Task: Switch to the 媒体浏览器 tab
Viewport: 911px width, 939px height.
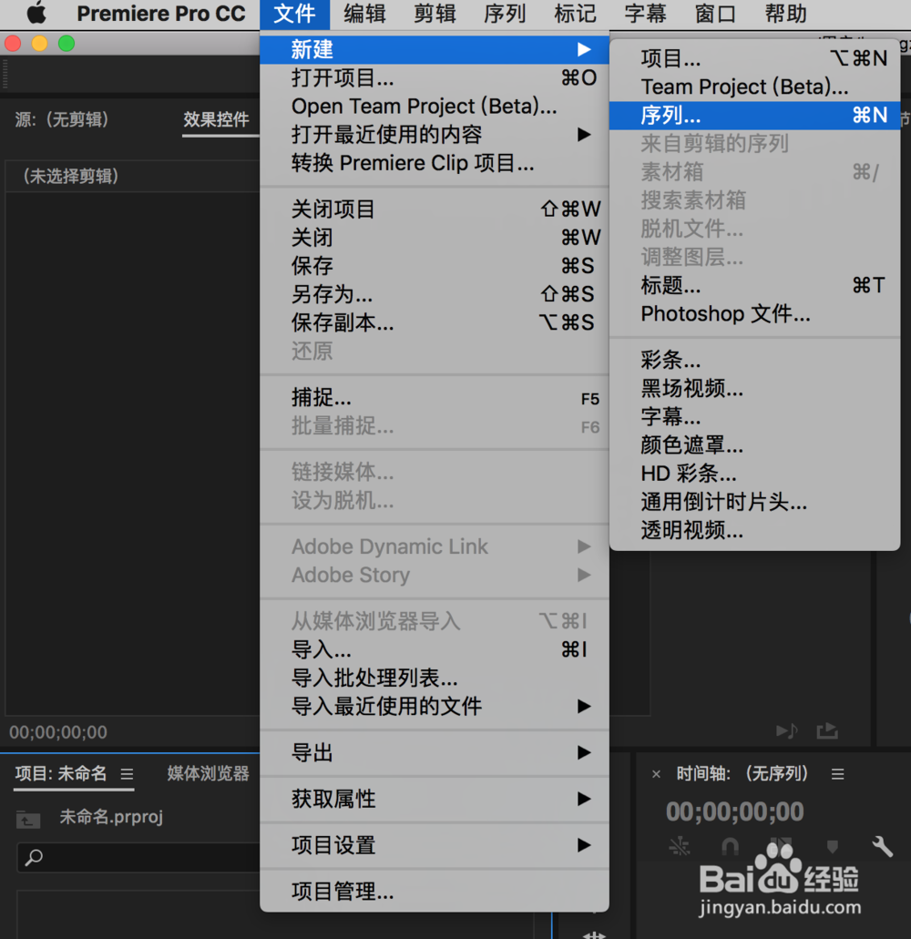Action: (x=208, y=774)
